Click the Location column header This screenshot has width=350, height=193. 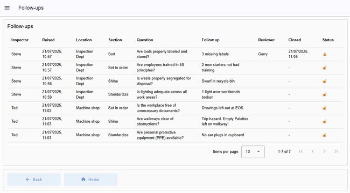point(83,40)
